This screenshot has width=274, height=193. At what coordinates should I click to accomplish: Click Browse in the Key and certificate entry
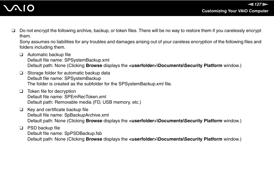coord(94,121)
